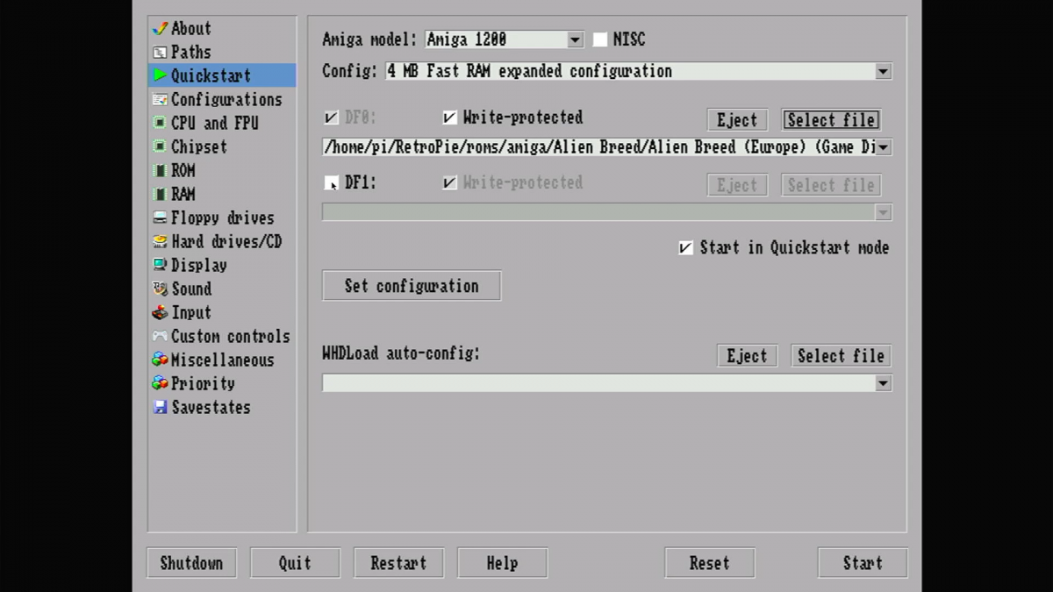
Task: Disable Start in Quickstart mode
Action: tap(685, 247)
